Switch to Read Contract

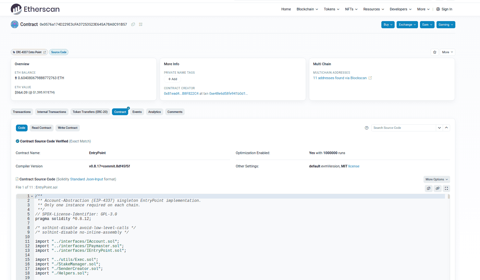coord(42,128)
